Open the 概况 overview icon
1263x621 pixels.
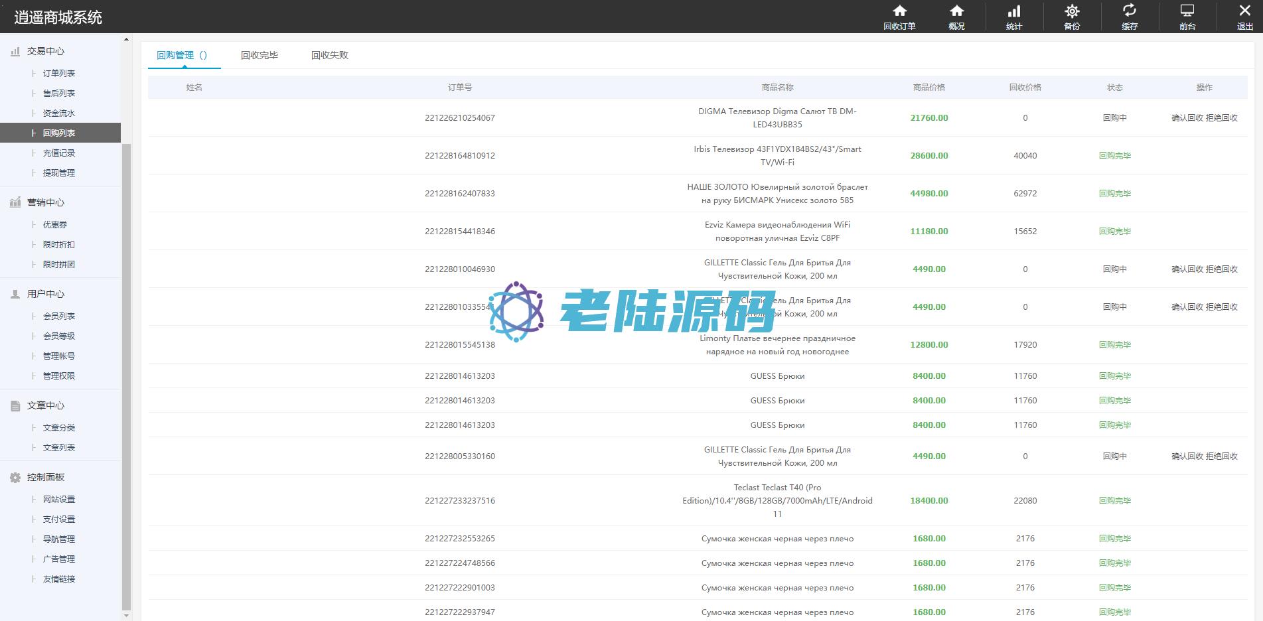click(956, 11)
